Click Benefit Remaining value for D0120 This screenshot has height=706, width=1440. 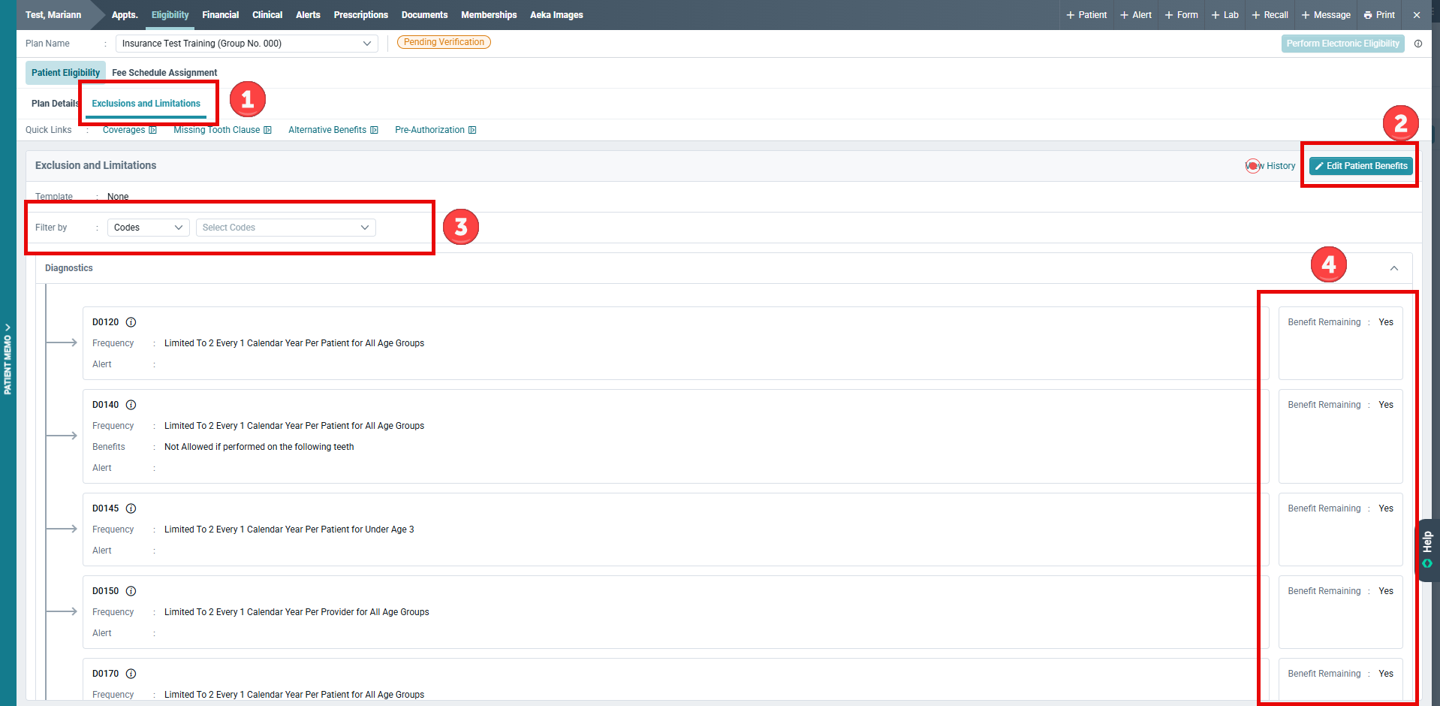(x=1386, y=322)
